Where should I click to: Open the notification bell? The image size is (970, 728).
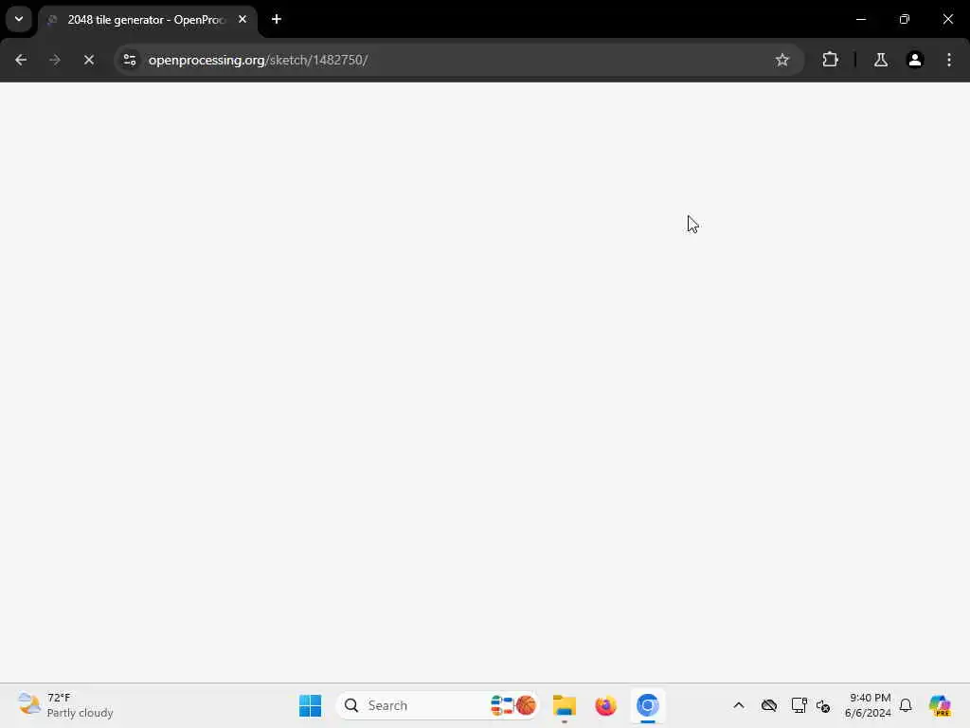click(906, 705)
